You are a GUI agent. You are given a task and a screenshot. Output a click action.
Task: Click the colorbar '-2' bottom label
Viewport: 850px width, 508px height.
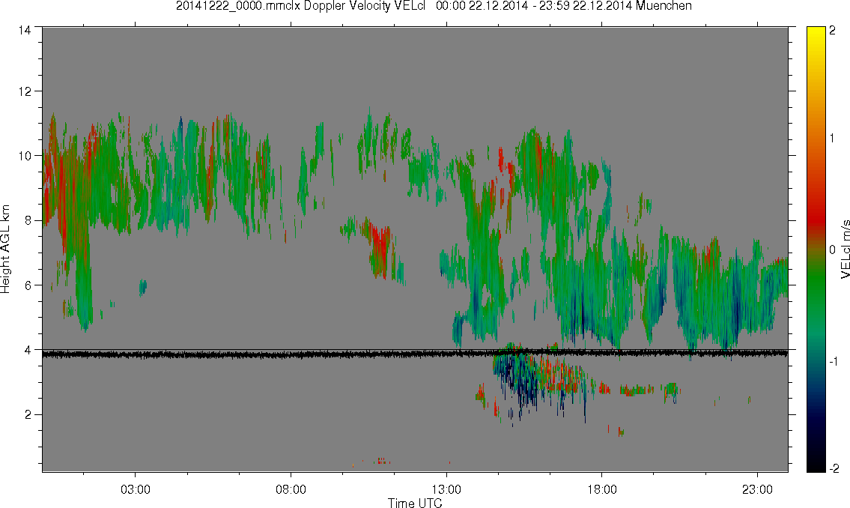[833, 468]
